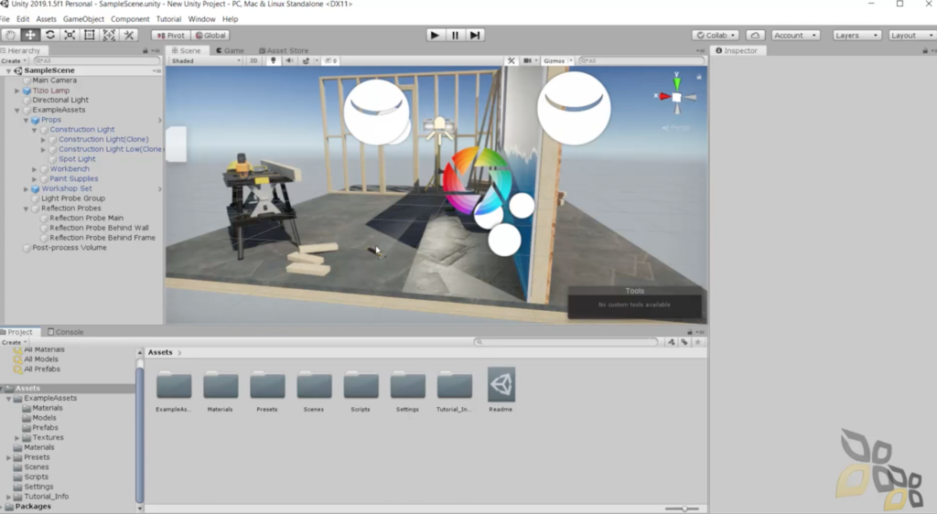Open the Help menu

(x=230, y=19)
